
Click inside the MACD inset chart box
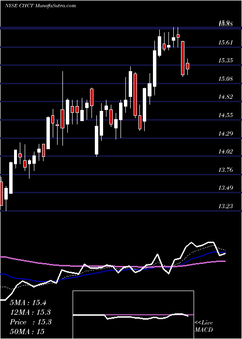(133, 315)
